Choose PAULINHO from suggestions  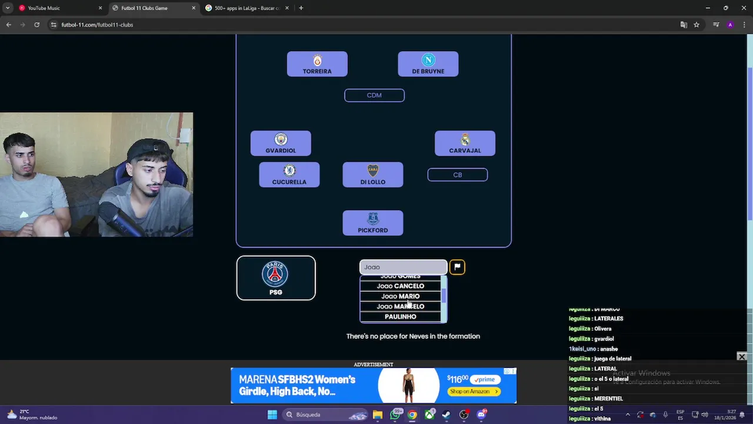(400, 317)
